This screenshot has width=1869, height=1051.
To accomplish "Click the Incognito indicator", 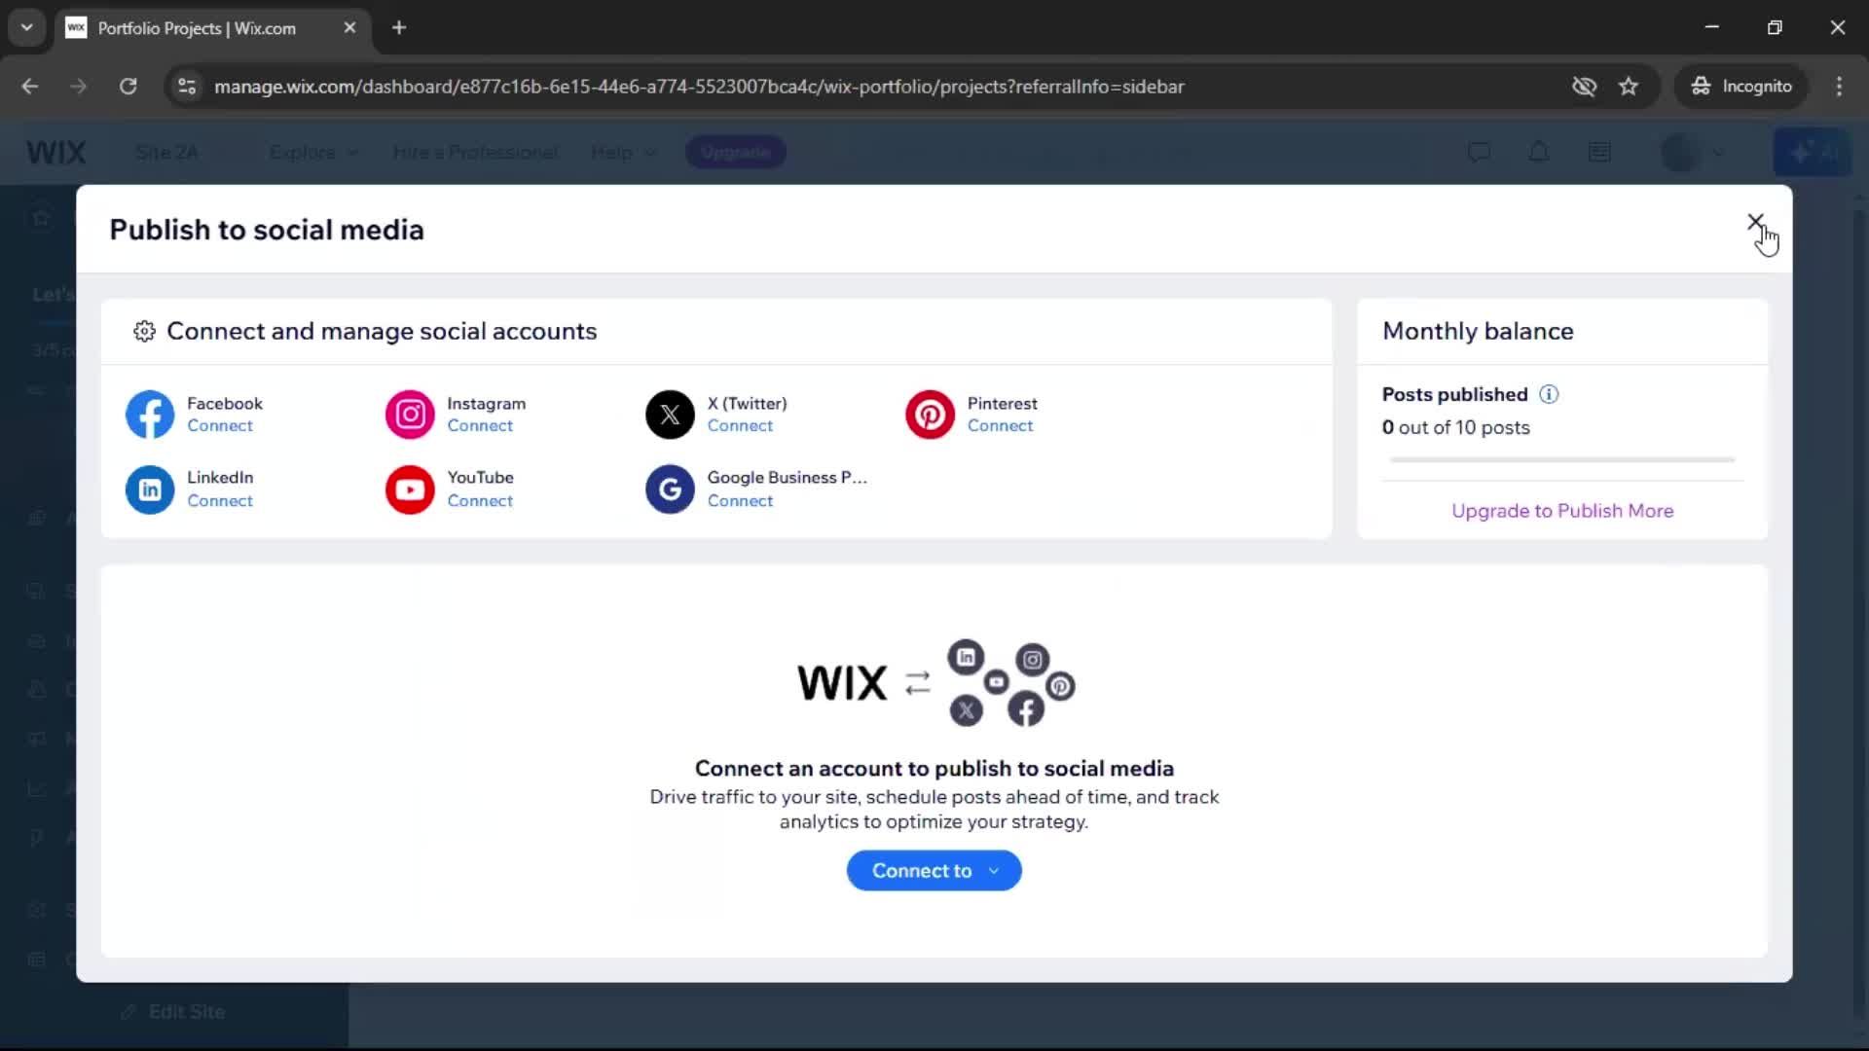I will coord(1741,87).
